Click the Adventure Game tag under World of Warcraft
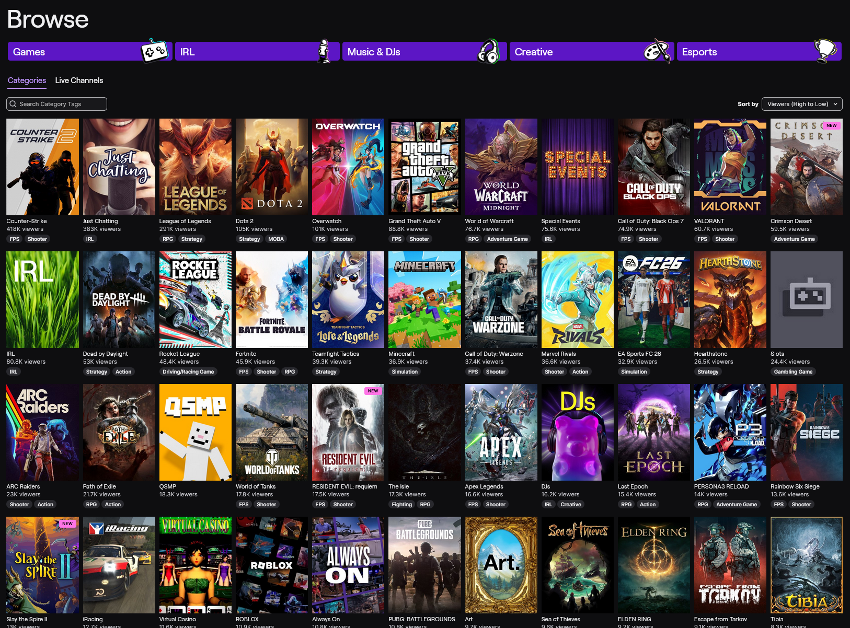Image resolution: width=850 pixels, height=628 pixels. pyautogui.click(x=508, y=239)
